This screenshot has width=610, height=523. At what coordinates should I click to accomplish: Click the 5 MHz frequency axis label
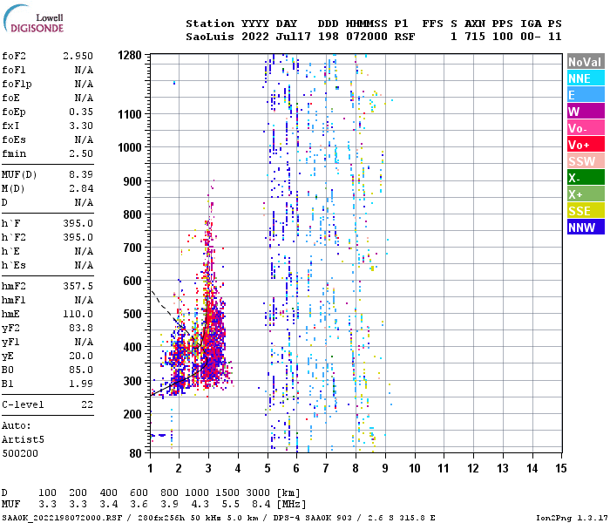tap(268, 468)
